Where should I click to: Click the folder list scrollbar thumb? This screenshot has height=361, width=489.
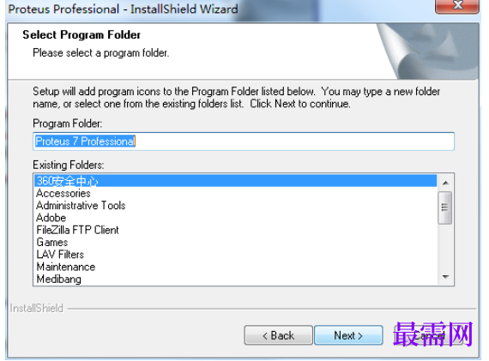445,208
